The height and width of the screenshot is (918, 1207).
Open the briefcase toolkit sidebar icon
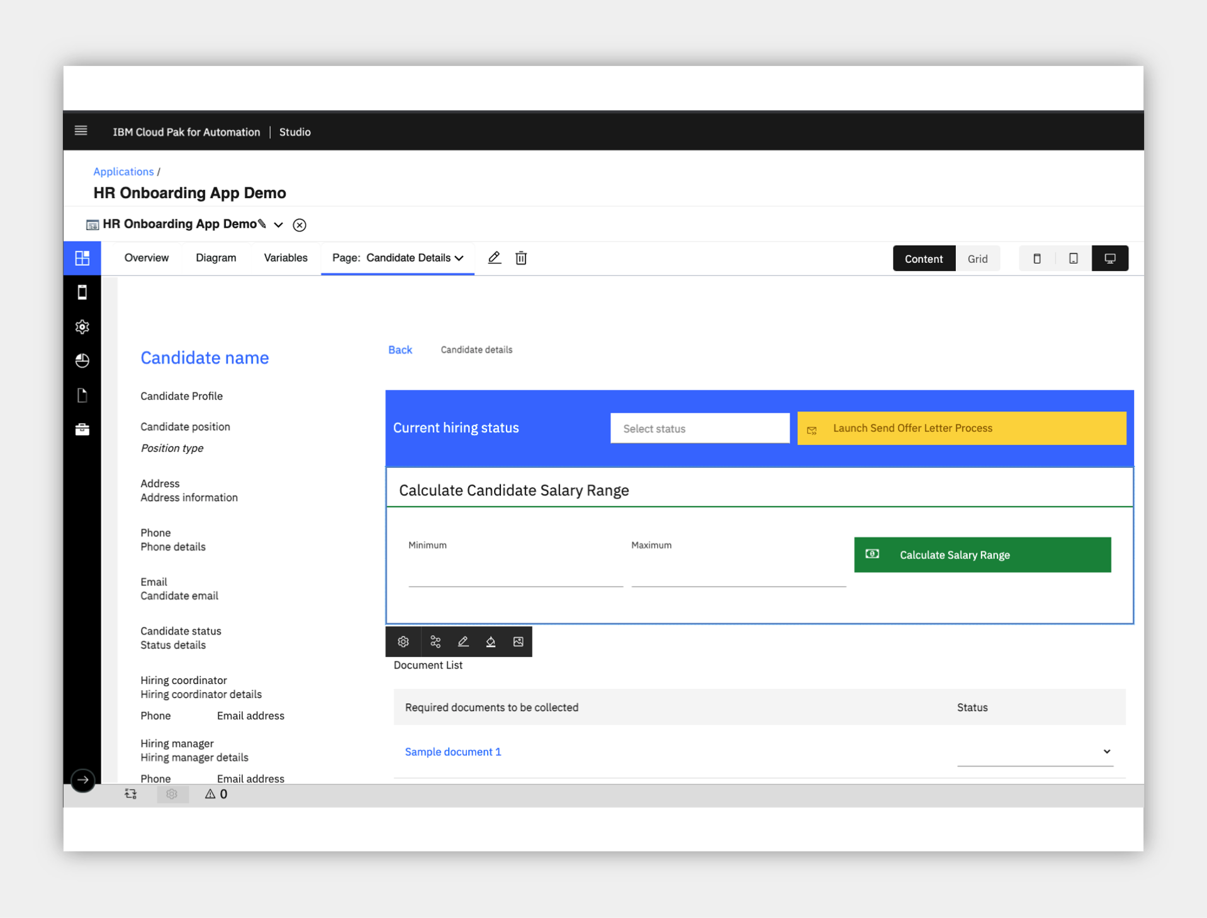tap(82, 429)
